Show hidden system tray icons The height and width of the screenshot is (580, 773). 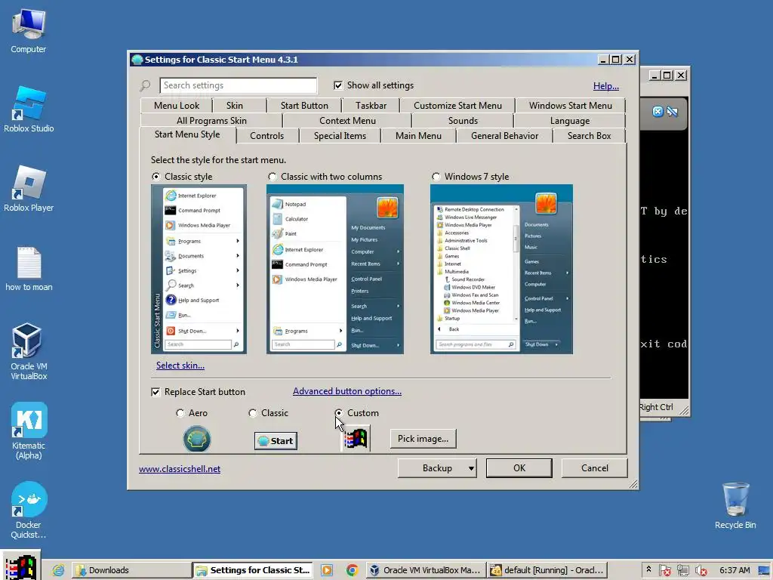648,569
